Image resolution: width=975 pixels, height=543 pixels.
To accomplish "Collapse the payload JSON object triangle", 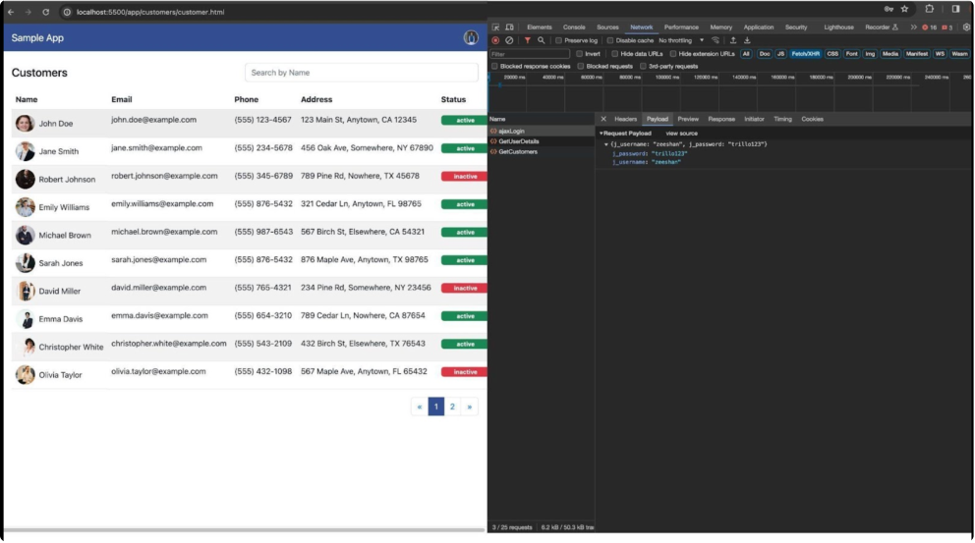I will [x=606, y=144].
